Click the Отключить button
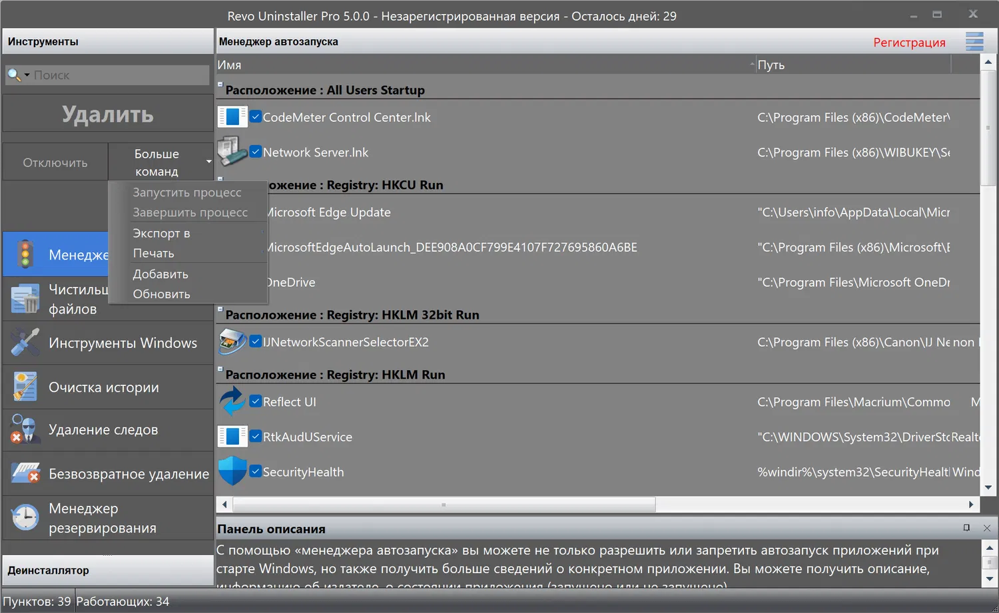999x613 pixels. point(55,162)
